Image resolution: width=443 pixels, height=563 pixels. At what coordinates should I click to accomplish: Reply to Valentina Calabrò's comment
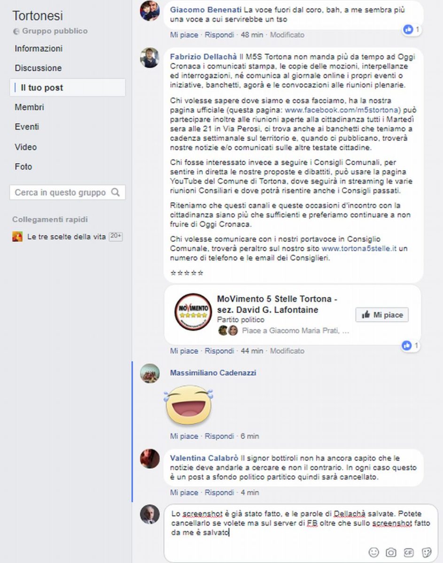point(219,493)
